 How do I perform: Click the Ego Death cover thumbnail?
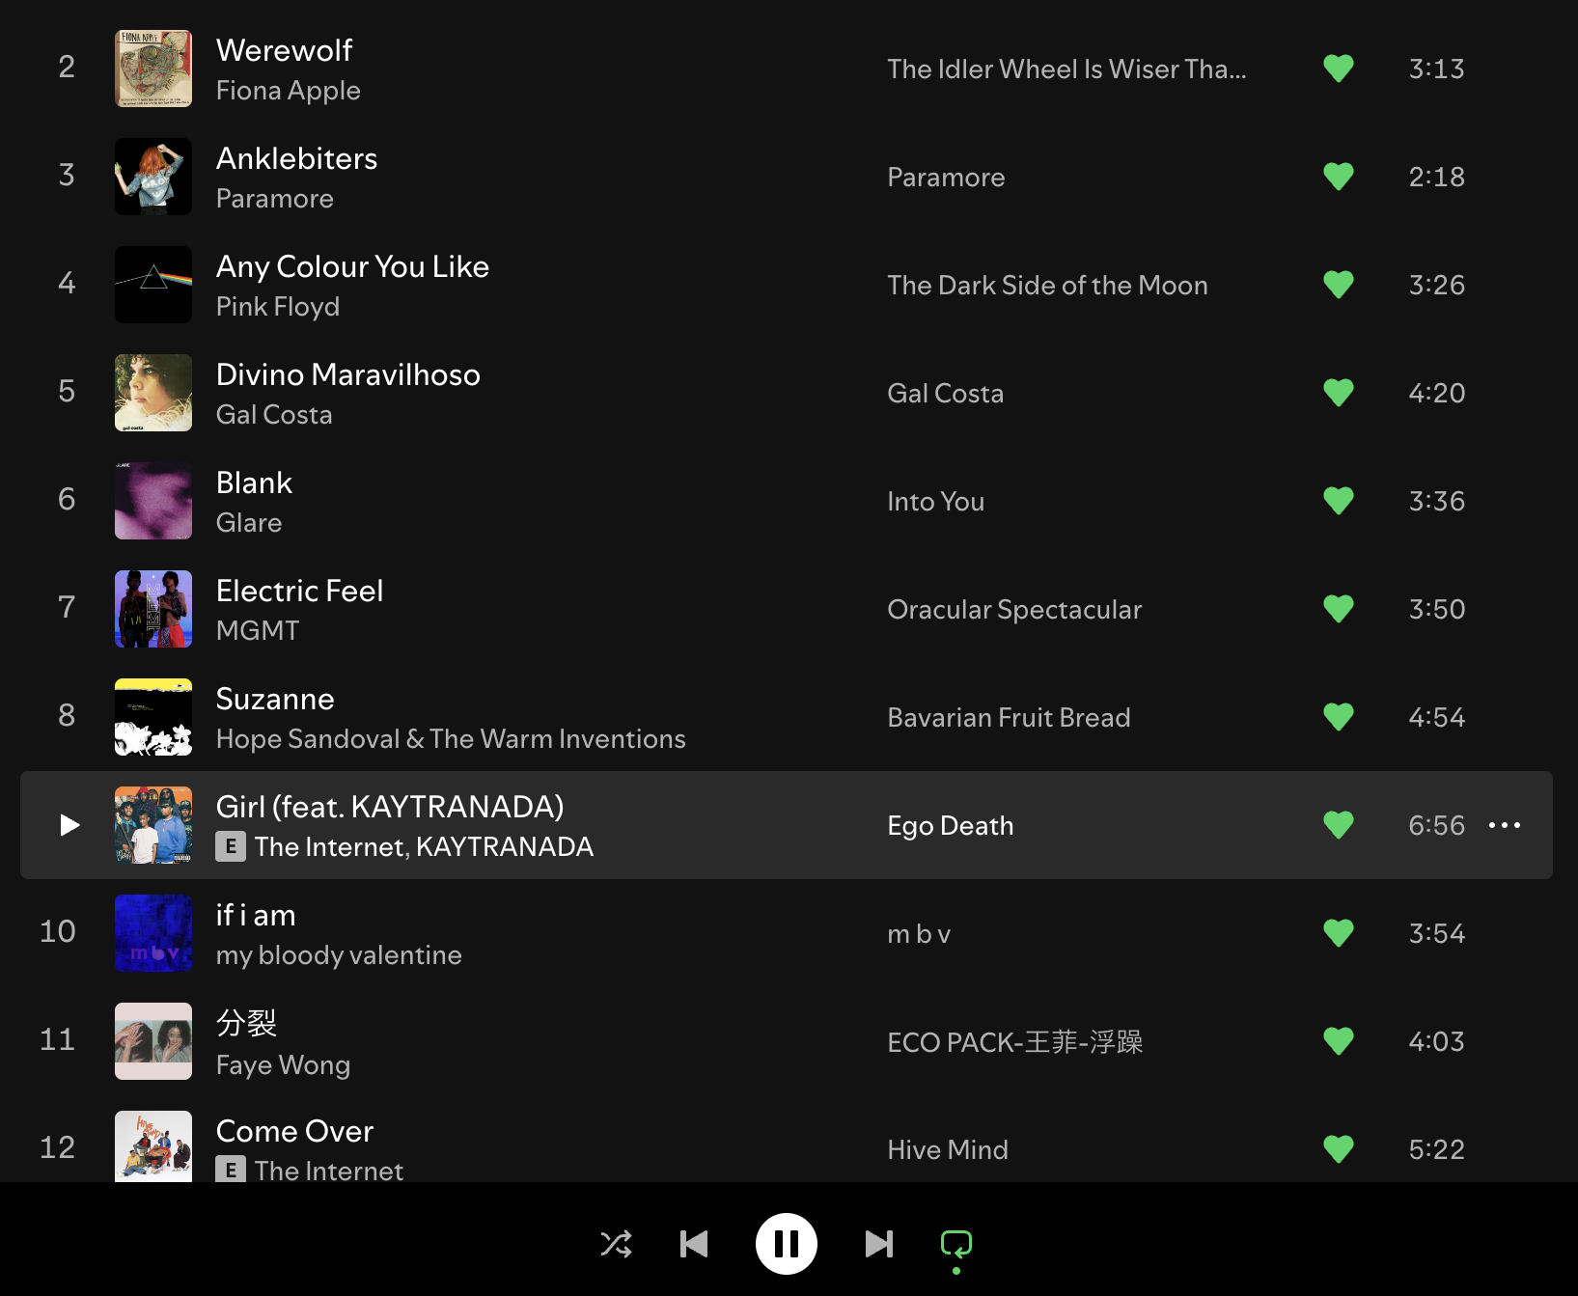pos(153,825)
